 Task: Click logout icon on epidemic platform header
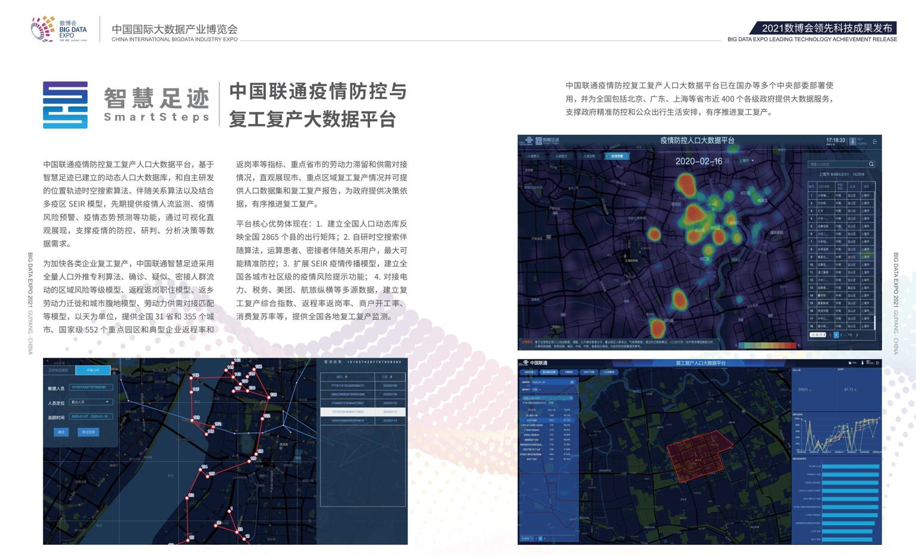[x=874, y=141]
